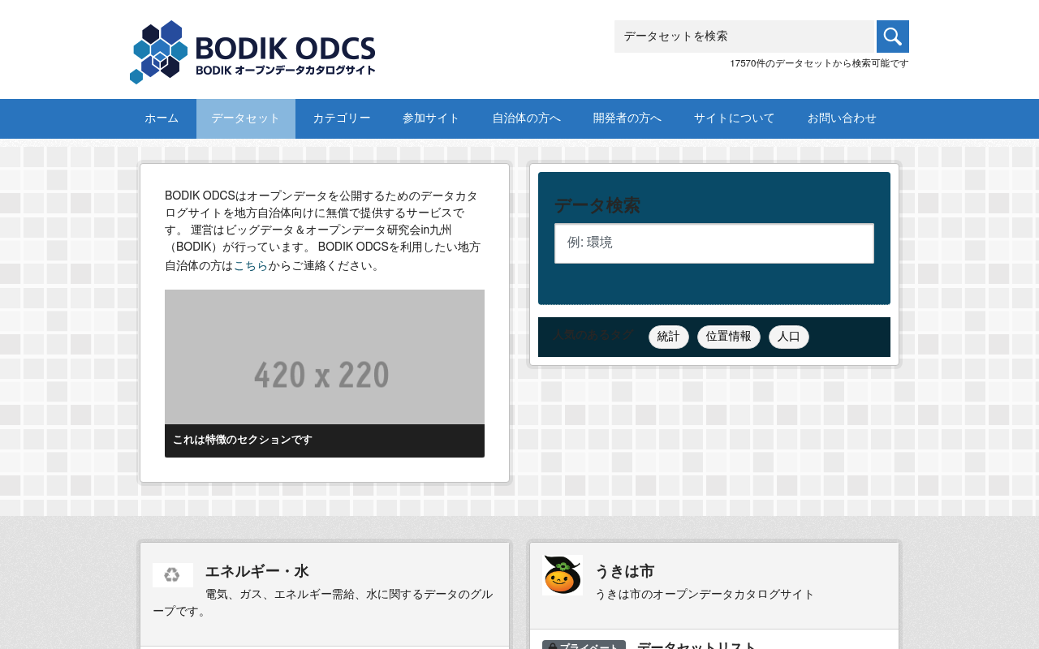
Task: Click the Ukiha city mascot icon
Action: point(563,575)
